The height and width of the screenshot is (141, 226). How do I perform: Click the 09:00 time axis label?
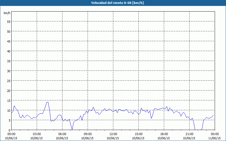(x=88, y=134)
